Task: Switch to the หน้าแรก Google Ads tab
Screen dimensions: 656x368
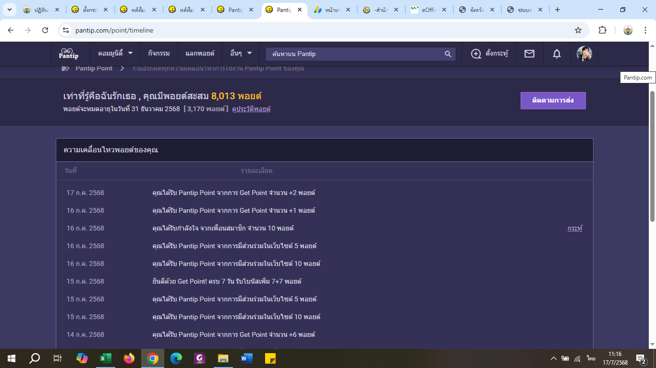Action: [x=332, y=10]
